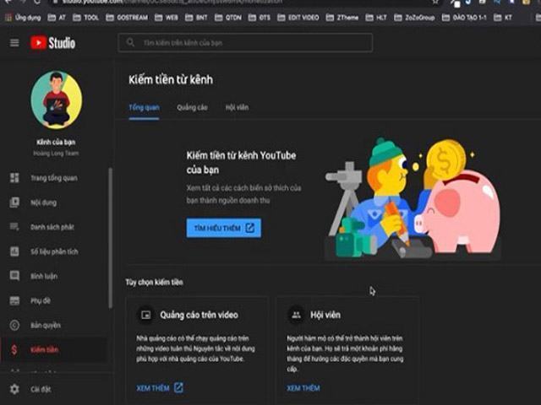
Task: Click the Ứng dụng apps bookmark
Action: (24, 17)
